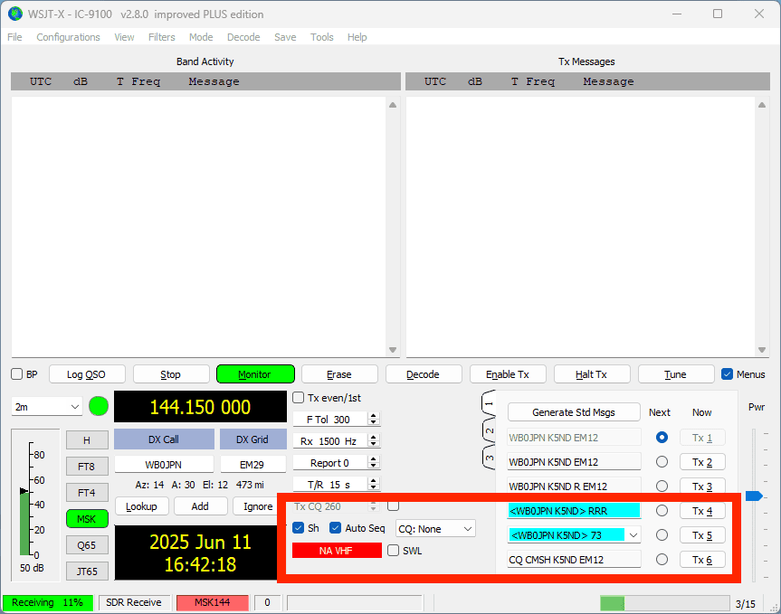The width and height of the screenshot is (781, 614).
Task: Switch to FT8 mode button
Action: tap(86, 467)
